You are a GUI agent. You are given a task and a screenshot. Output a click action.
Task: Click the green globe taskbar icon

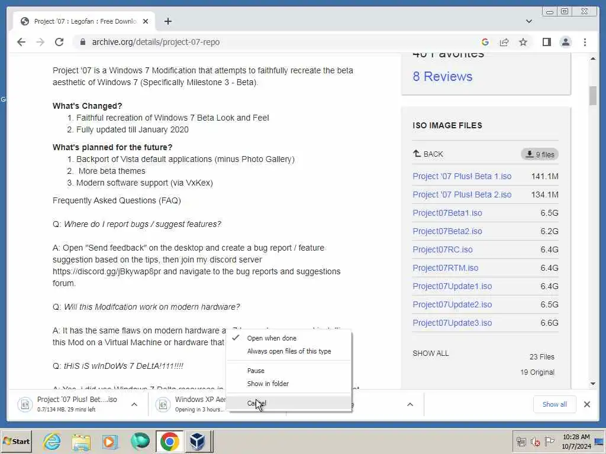[140, 441]
